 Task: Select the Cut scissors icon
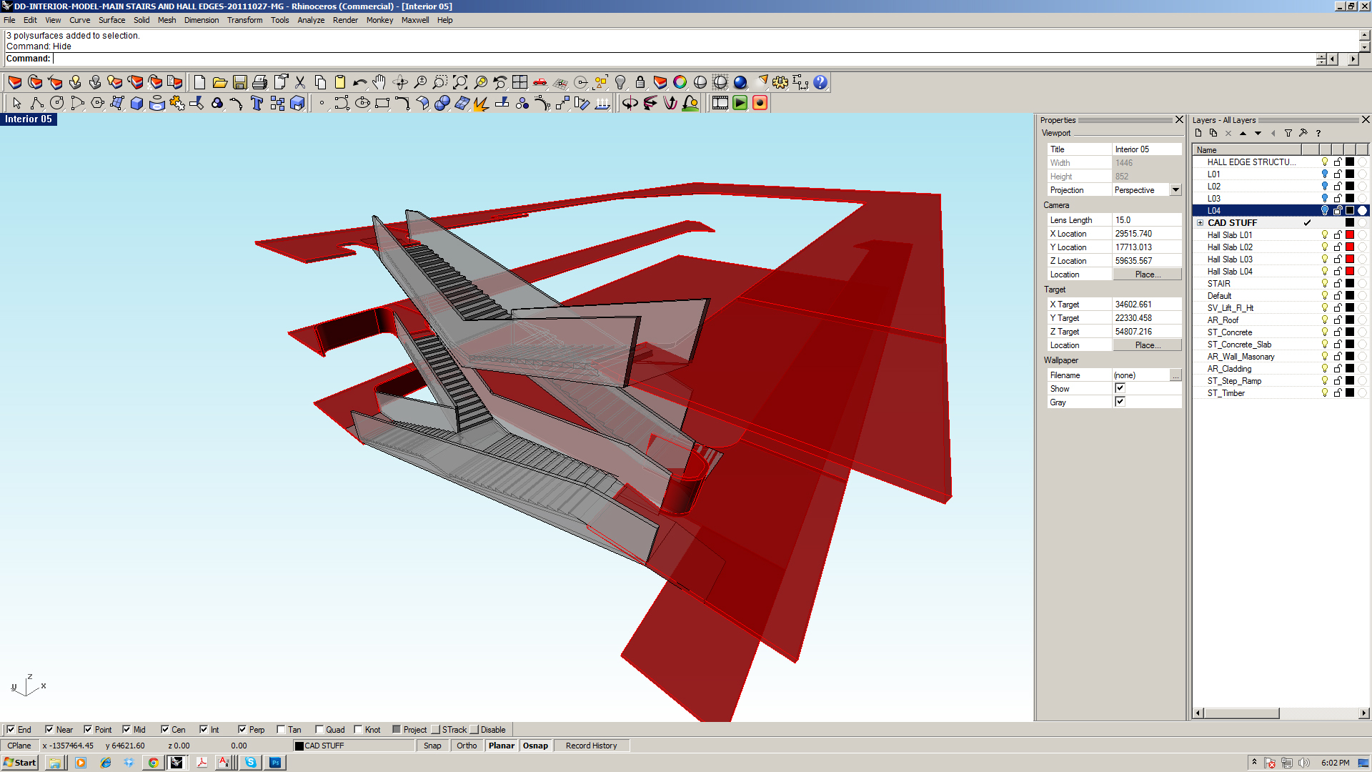[x=300, y=82]
